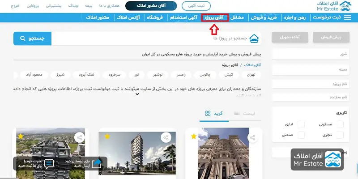The height and width of the screenshot is (179, 358).
Task: Check the اداری (office) checkbox
Action: [x=301, y=124]
